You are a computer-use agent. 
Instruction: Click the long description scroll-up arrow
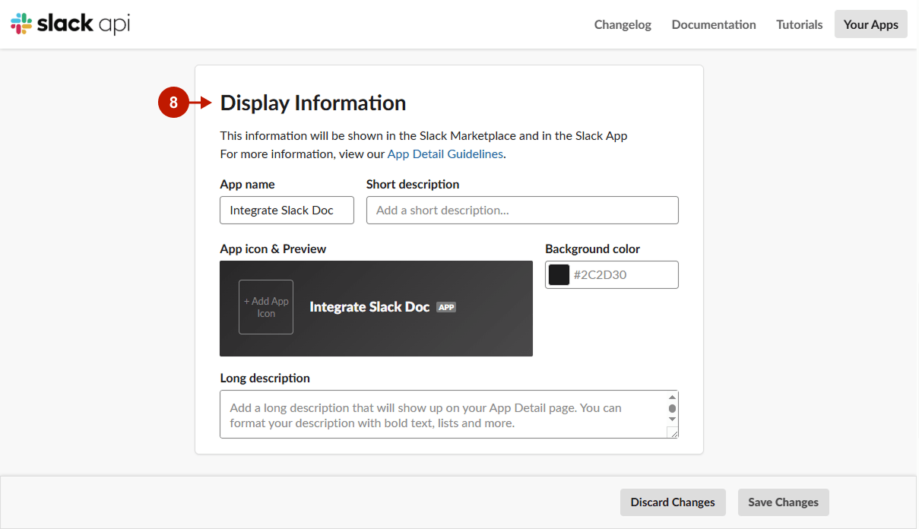click(672, 398)
